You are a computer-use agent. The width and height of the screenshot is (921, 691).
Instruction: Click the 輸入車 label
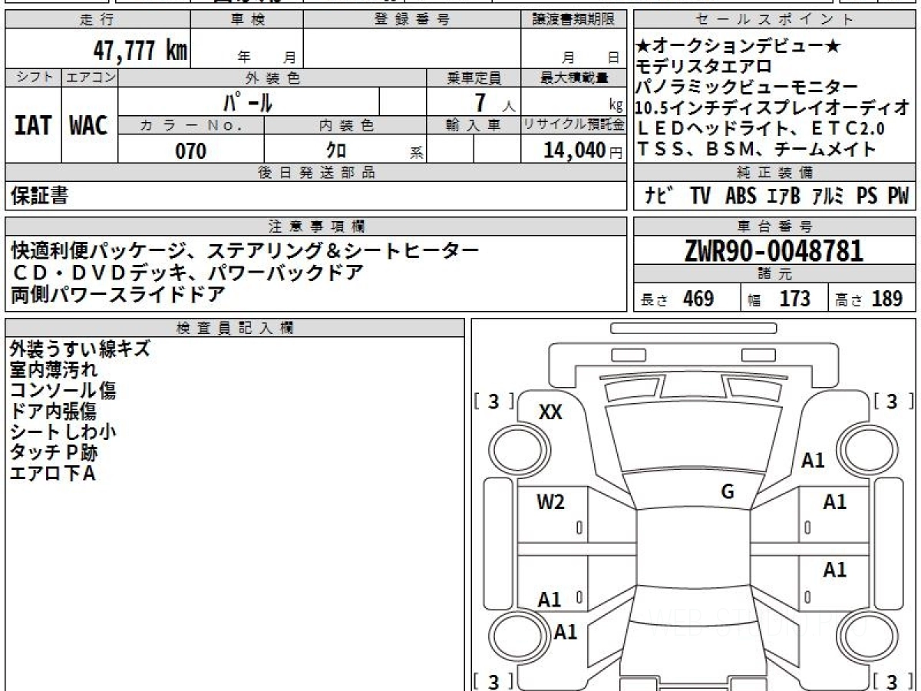click(x=474, y=125)
